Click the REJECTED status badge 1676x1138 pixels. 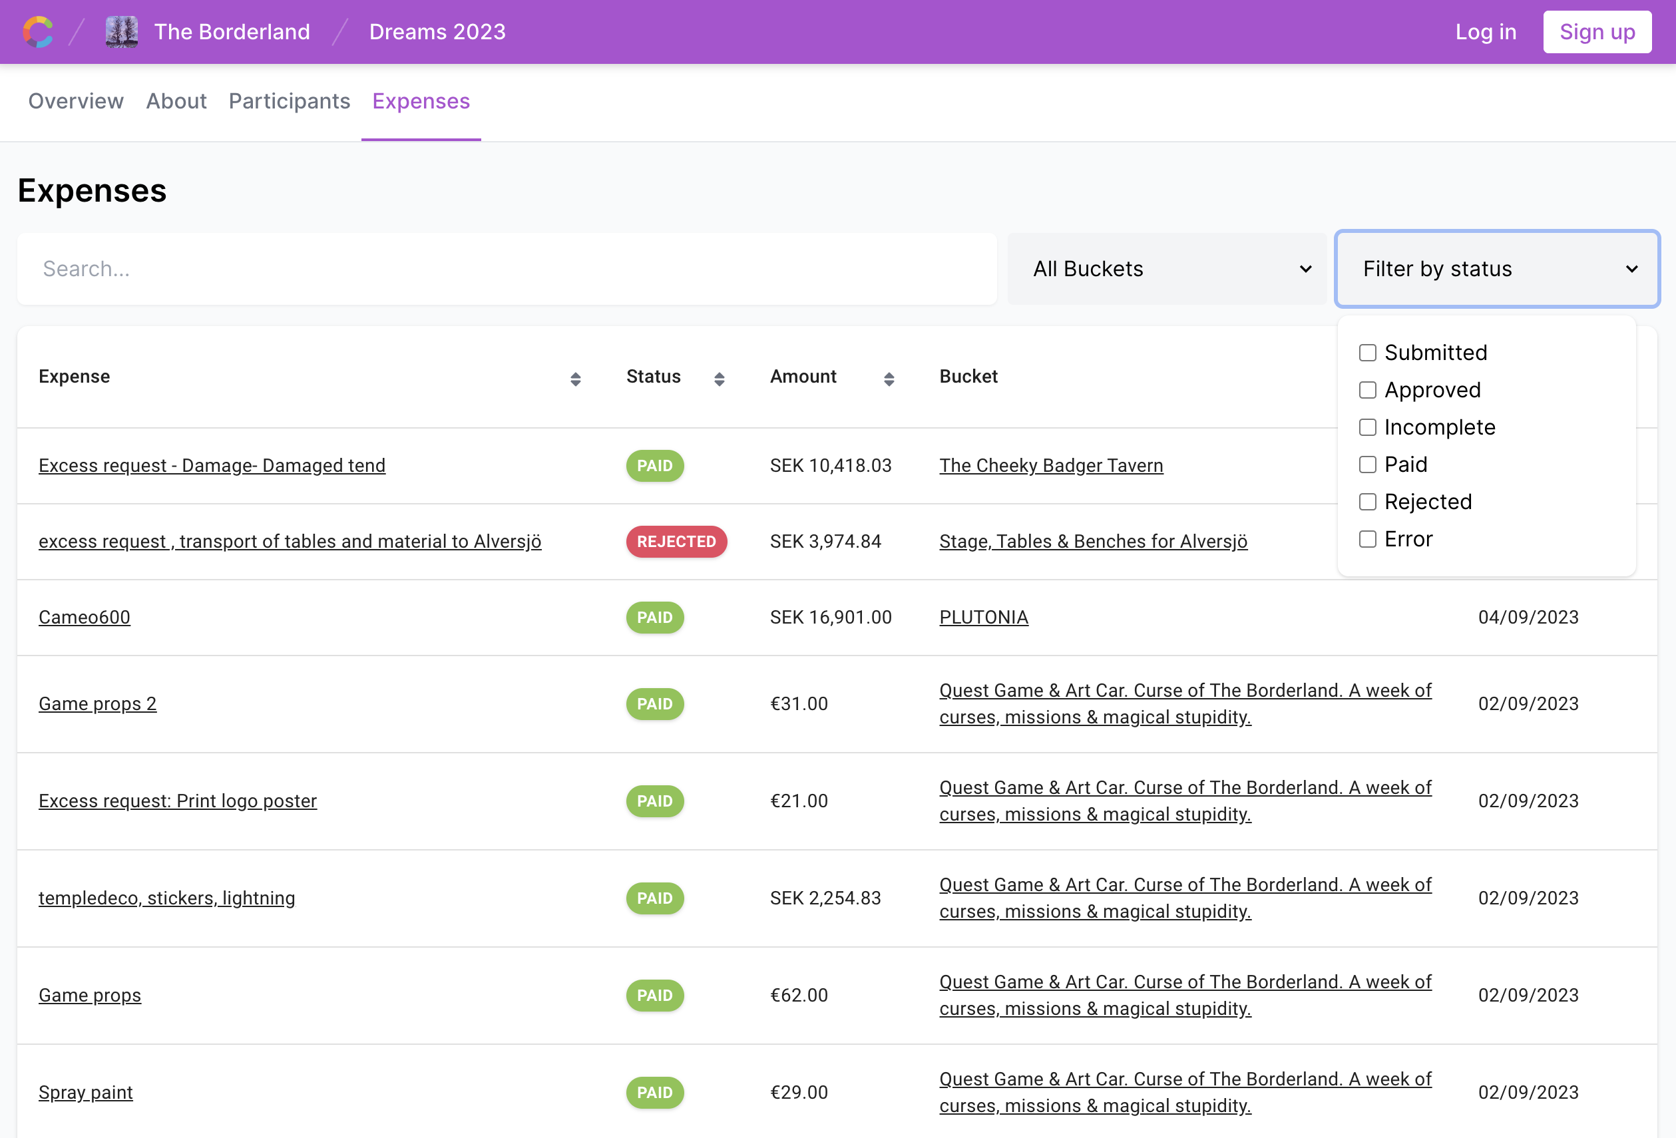[x=676, y=542]
